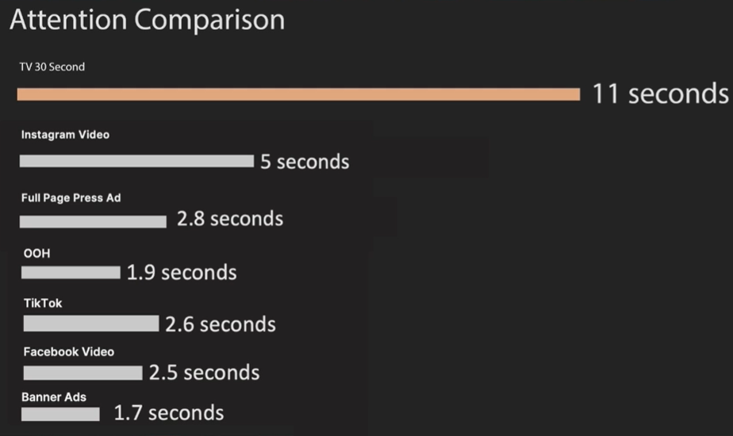Viewport: 733px width, 436px height.
Task: Select the Banner Ads label
Action: [54, 396]
